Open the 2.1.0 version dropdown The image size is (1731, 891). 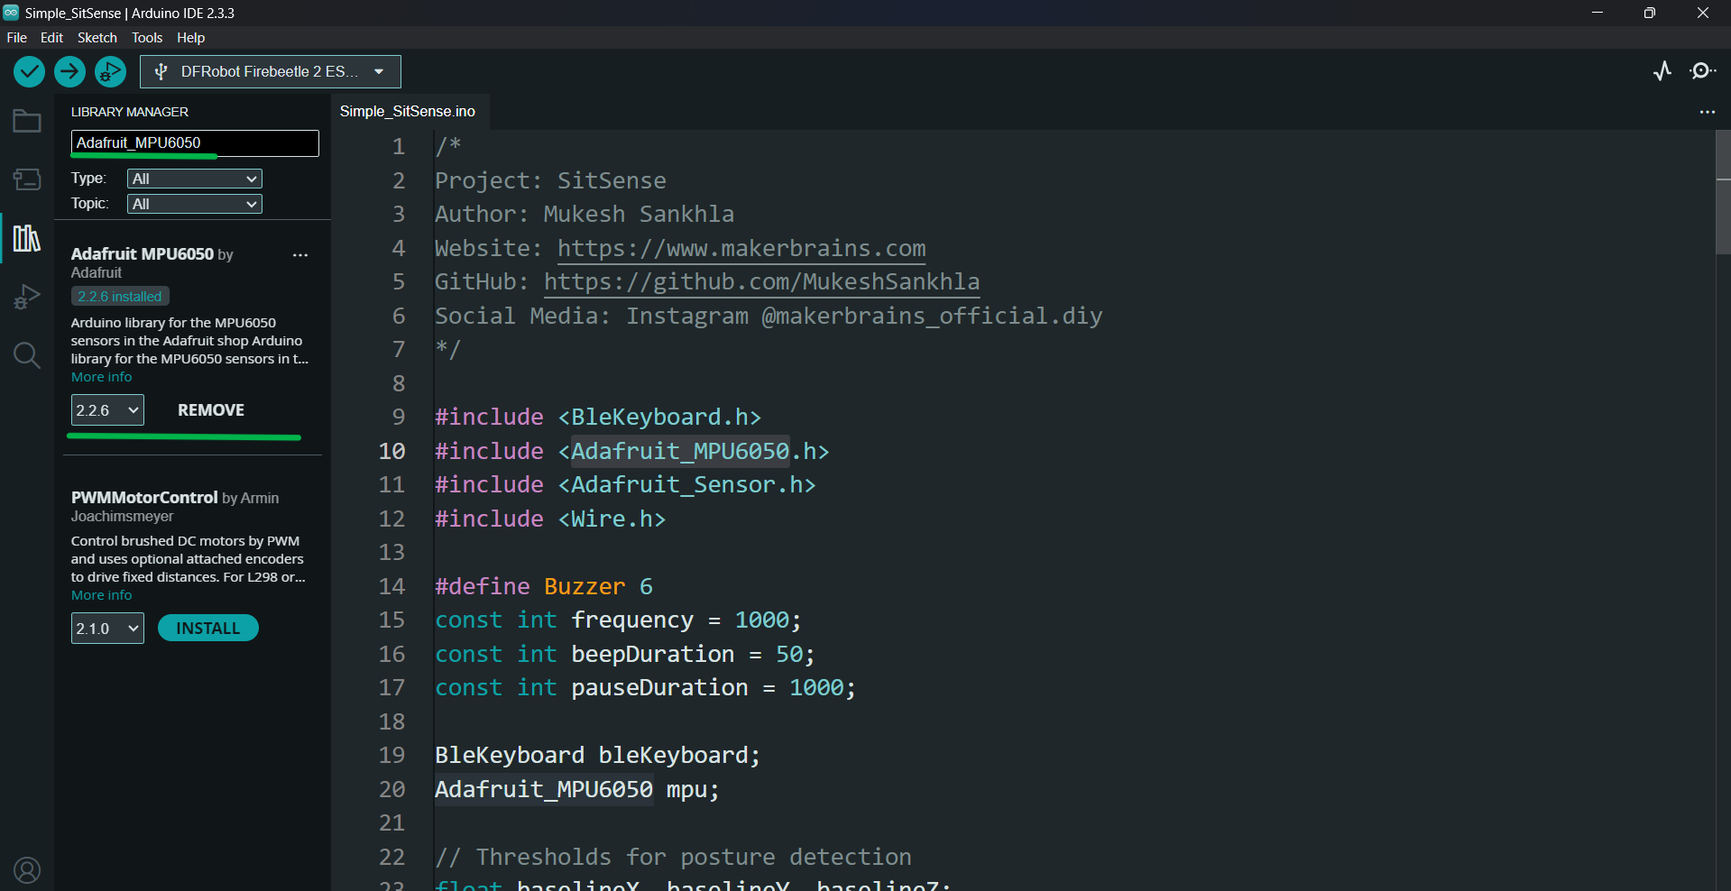107,629
